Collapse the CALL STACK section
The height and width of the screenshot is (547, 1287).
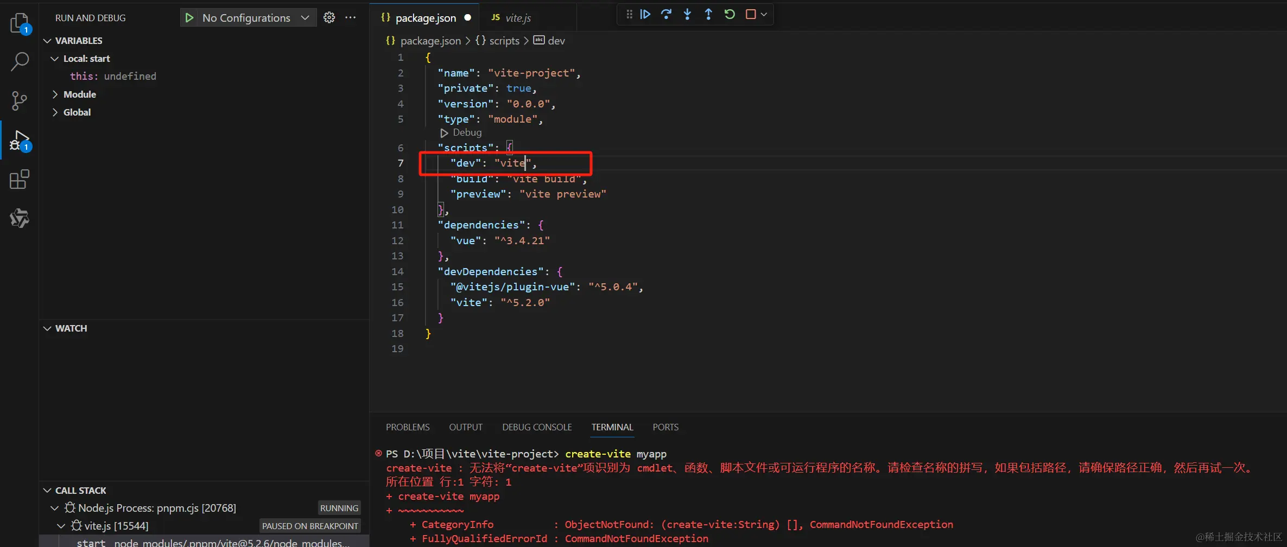click(x=47, y=491)
